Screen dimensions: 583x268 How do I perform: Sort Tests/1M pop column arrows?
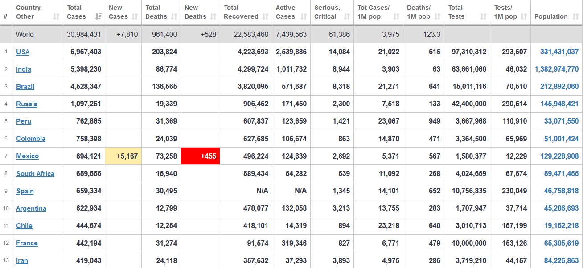524,16
